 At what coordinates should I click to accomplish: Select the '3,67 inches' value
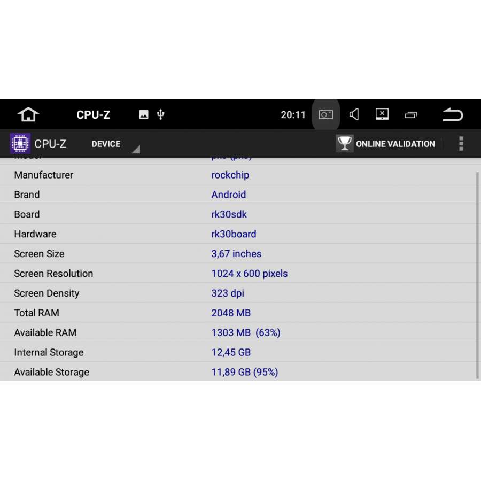coord(236,254)
